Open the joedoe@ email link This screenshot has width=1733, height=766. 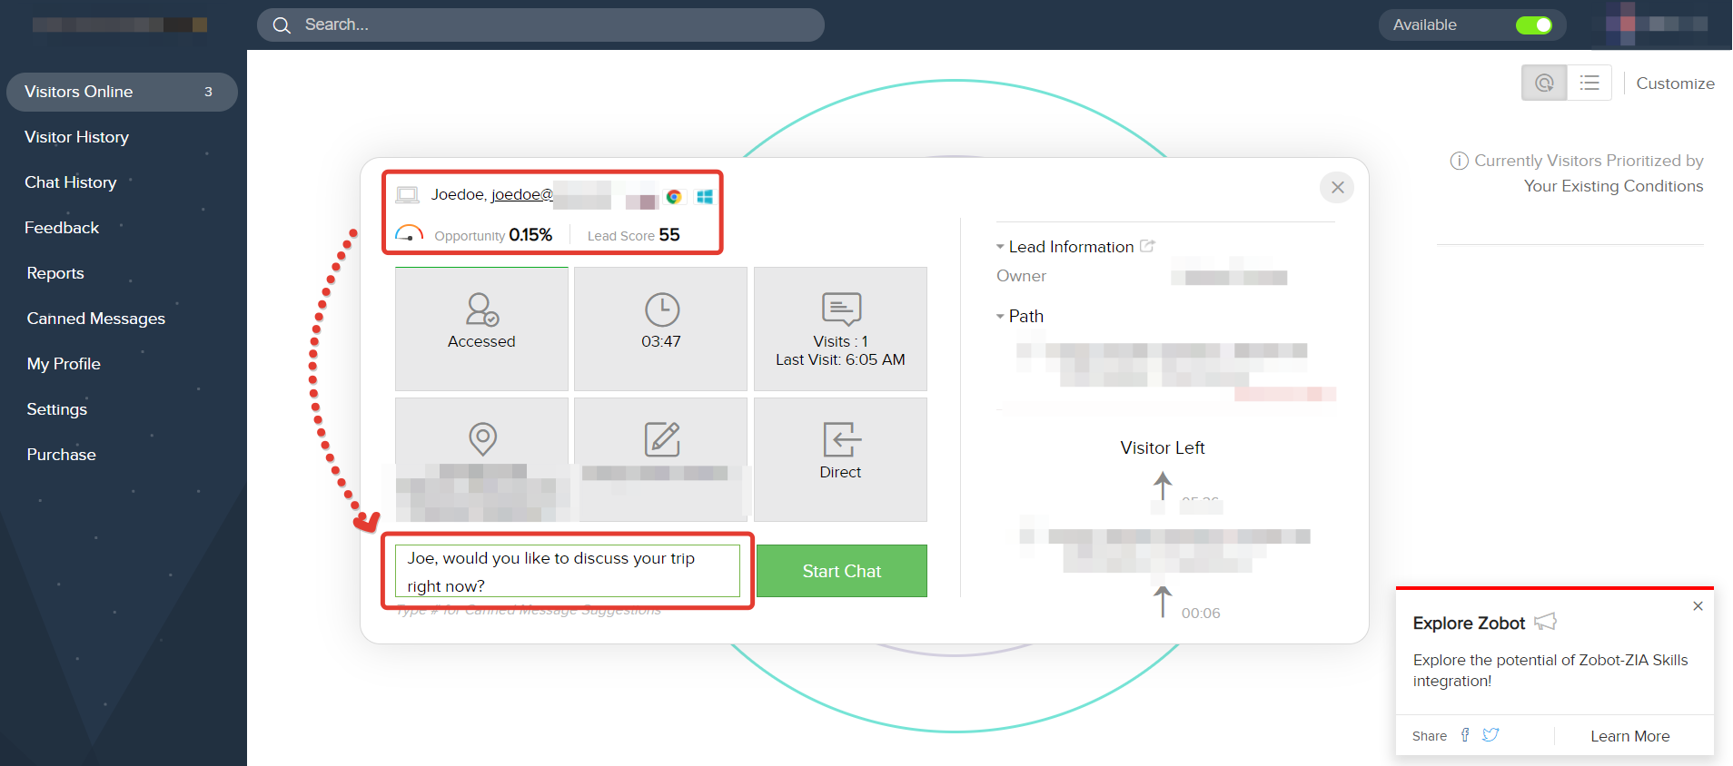[522, 194]
